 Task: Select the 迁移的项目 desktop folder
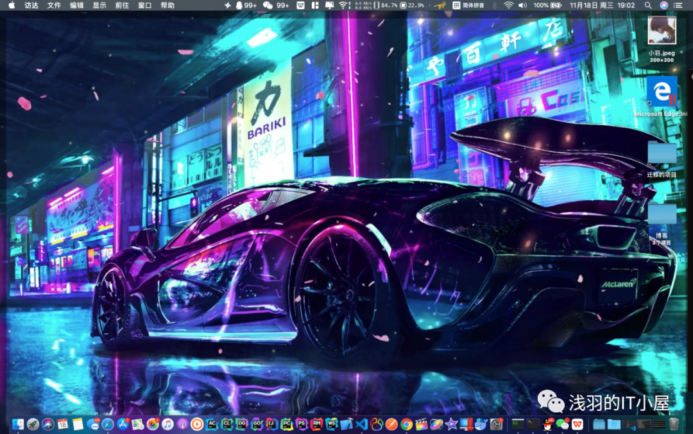(662, 159)
